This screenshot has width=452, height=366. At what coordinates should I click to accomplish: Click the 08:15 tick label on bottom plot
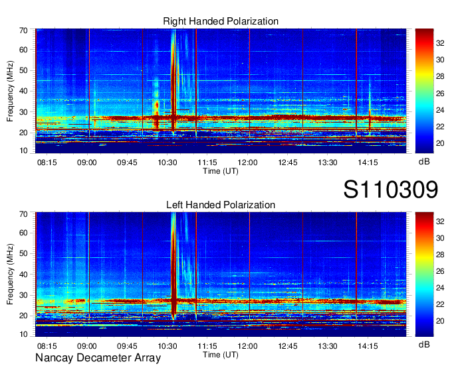pyautogui.click(x=47, y=346)
